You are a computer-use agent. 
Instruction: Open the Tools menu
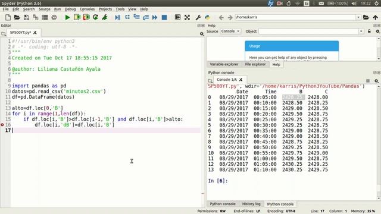(x=120, y=9)
